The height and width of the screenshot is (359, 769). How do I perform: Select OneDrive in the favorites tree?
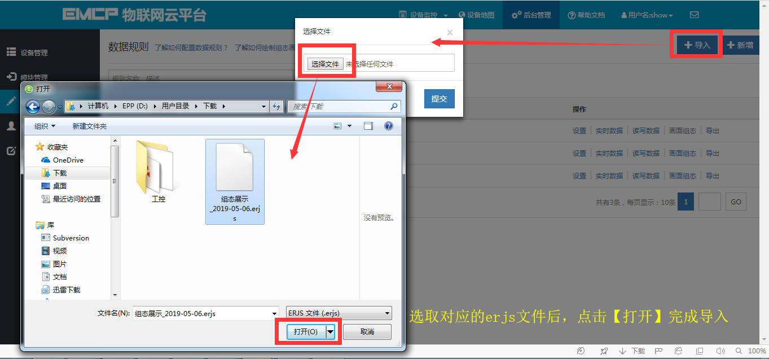coord(68,160)
